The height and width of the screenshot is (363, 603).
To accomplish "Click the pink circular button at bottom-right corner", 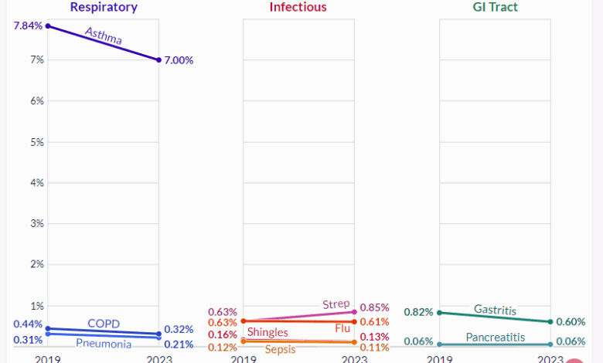I will [x=575, y=361].
